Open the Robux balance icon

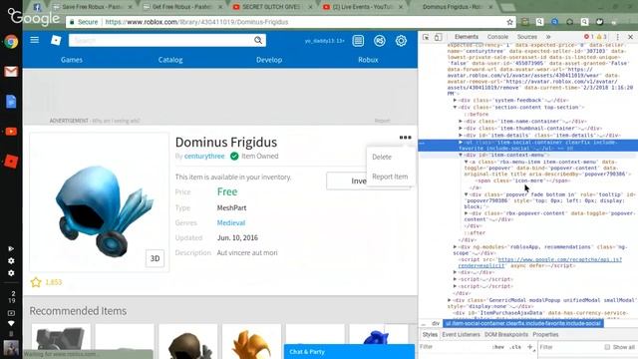[x=380, y=41]
